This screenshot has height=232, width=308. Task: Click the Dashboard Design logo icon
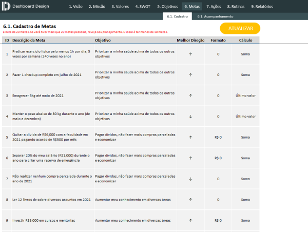(6, 7)
